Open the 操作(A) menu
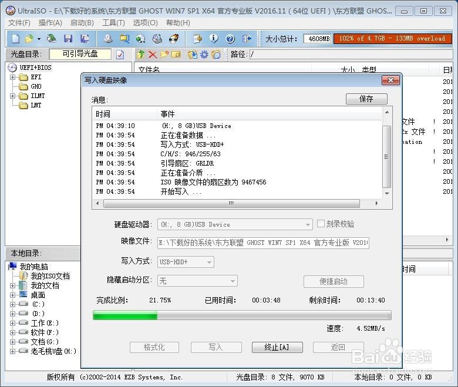 (50, 23)
